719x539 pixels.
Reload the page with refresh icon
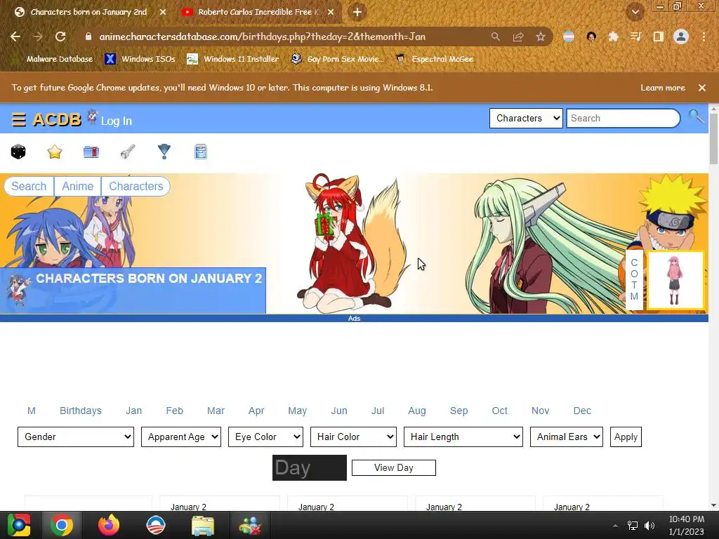60,36
